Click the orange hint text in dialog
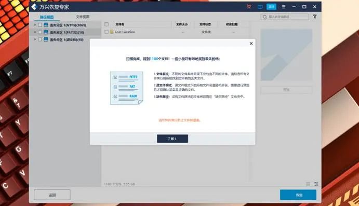The width and height of the screenshot is (359, 206). 180,120
